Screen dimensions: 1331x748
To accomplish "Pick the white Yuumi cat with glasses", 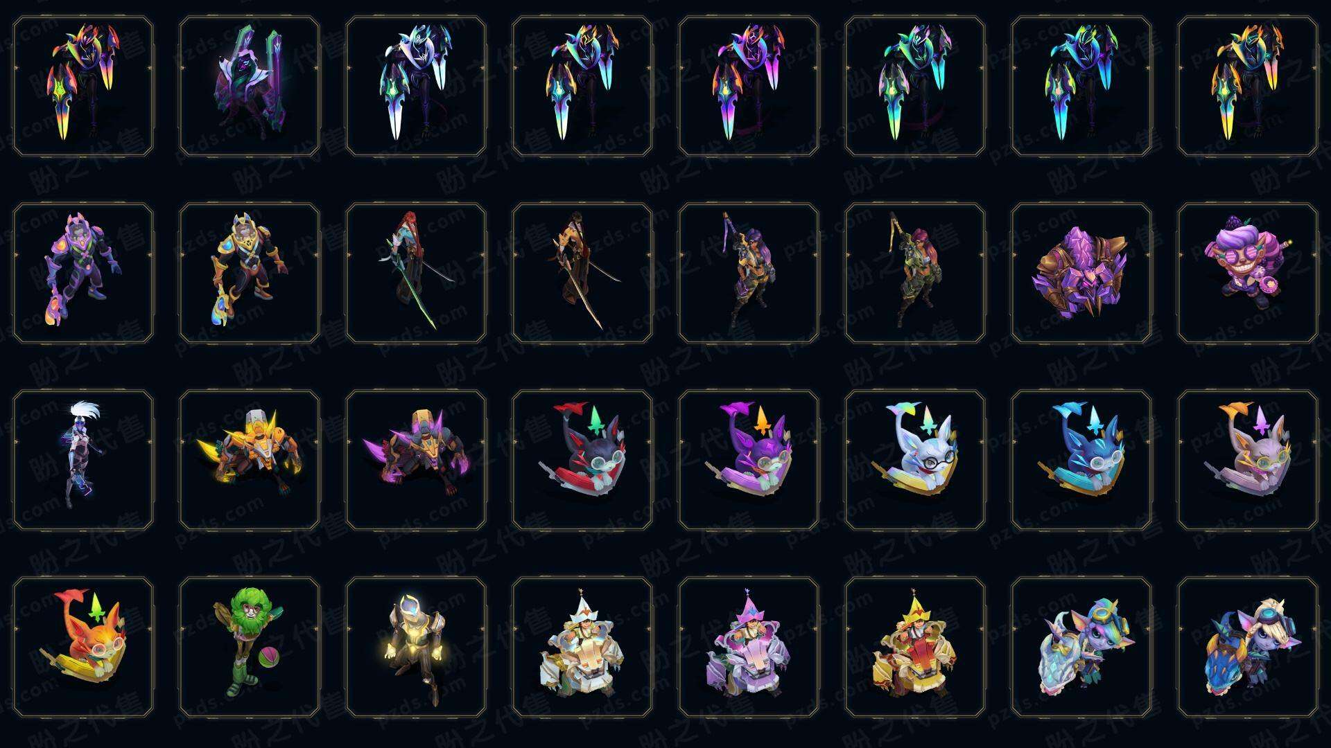I will (915, 460).
